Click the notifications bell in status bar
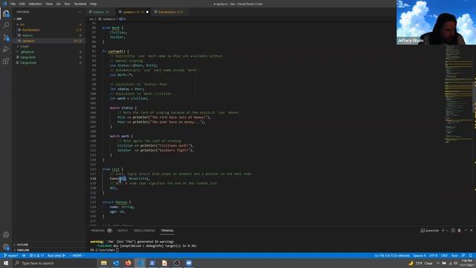Viewport: 476px width, 268px height. coord(471,255)
